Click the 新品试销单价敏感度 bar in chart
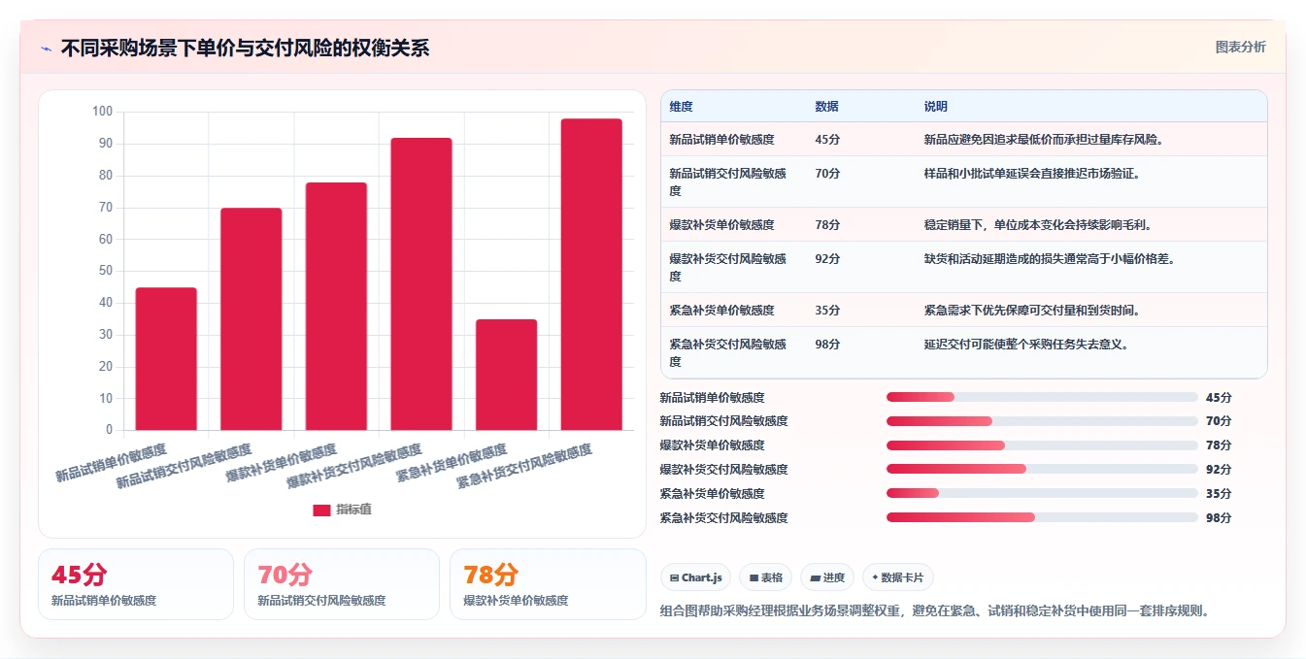The image size is (1306, 659). pos(166,358)
